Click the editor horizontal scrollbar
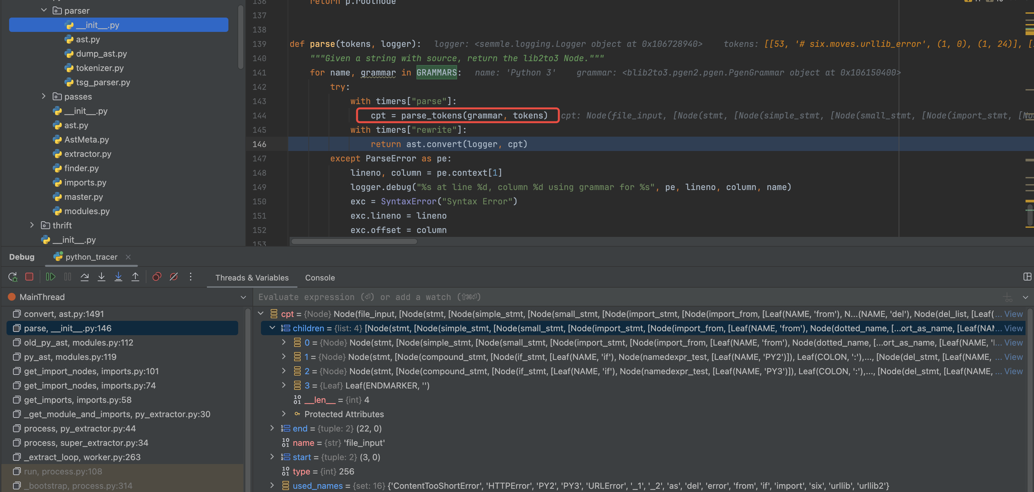 point(354,241)
